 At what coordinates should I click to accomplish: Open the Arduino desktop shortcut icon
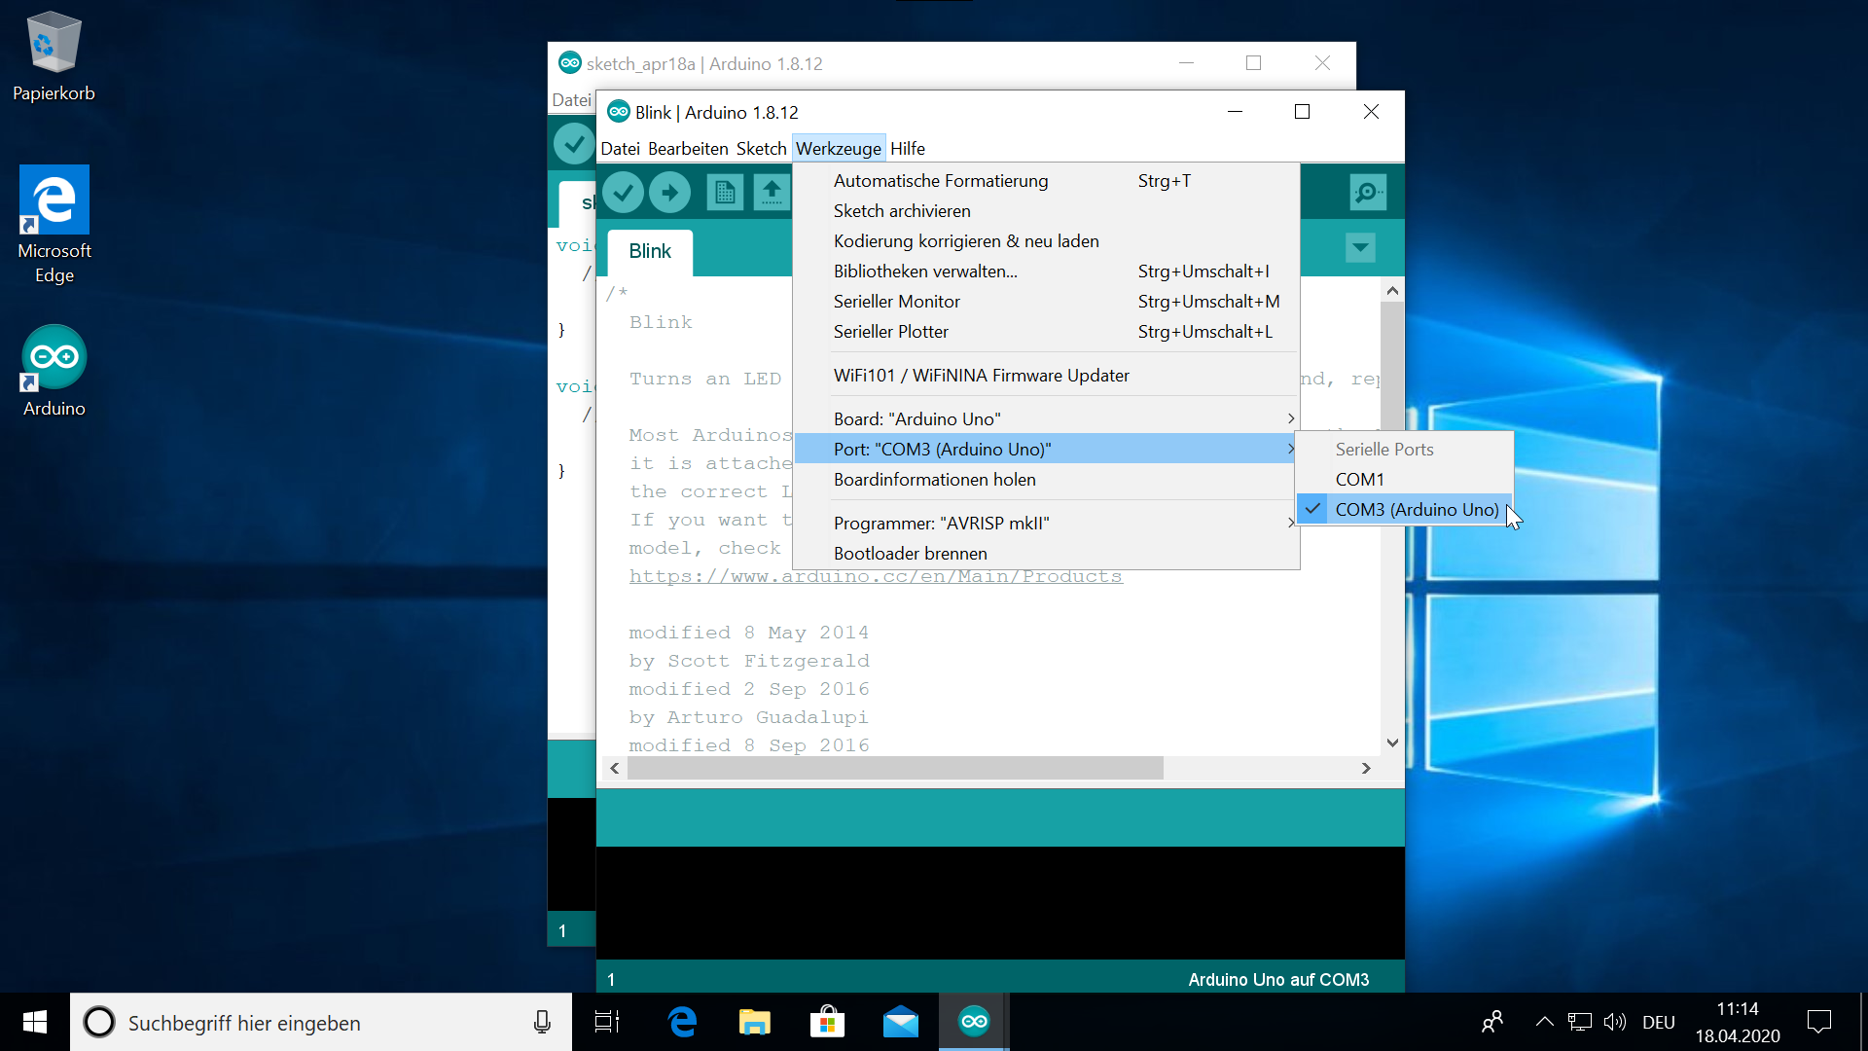pos(54,372)
